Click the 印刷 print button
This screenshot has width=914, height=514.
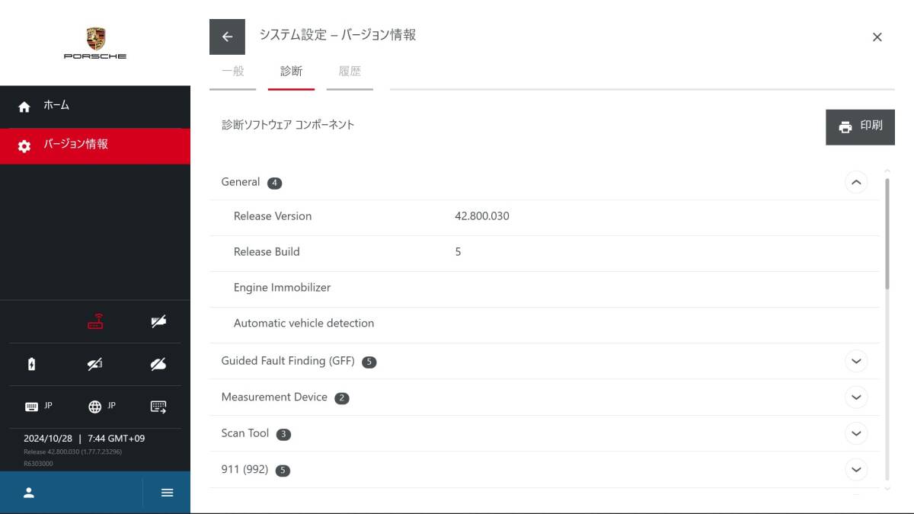tap(860, 127)
